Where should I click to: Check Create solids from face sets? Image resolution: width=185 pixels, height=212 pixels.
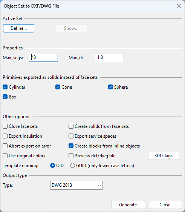tap(71, 126)
